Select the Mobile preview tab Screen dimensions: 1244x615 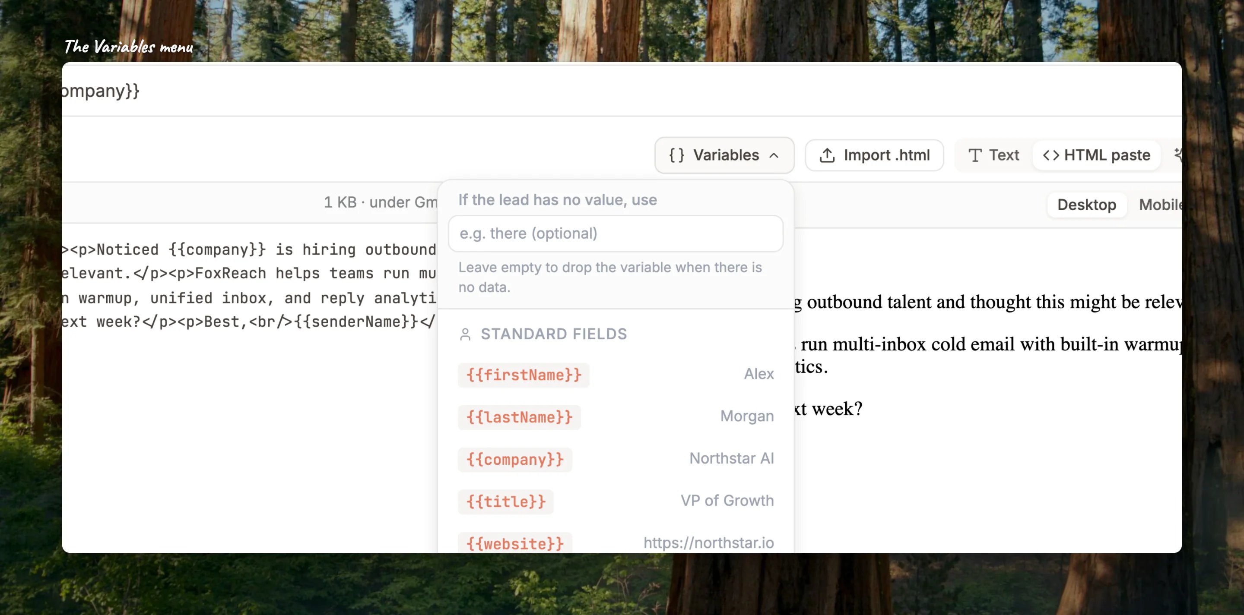pos(1160,205)
